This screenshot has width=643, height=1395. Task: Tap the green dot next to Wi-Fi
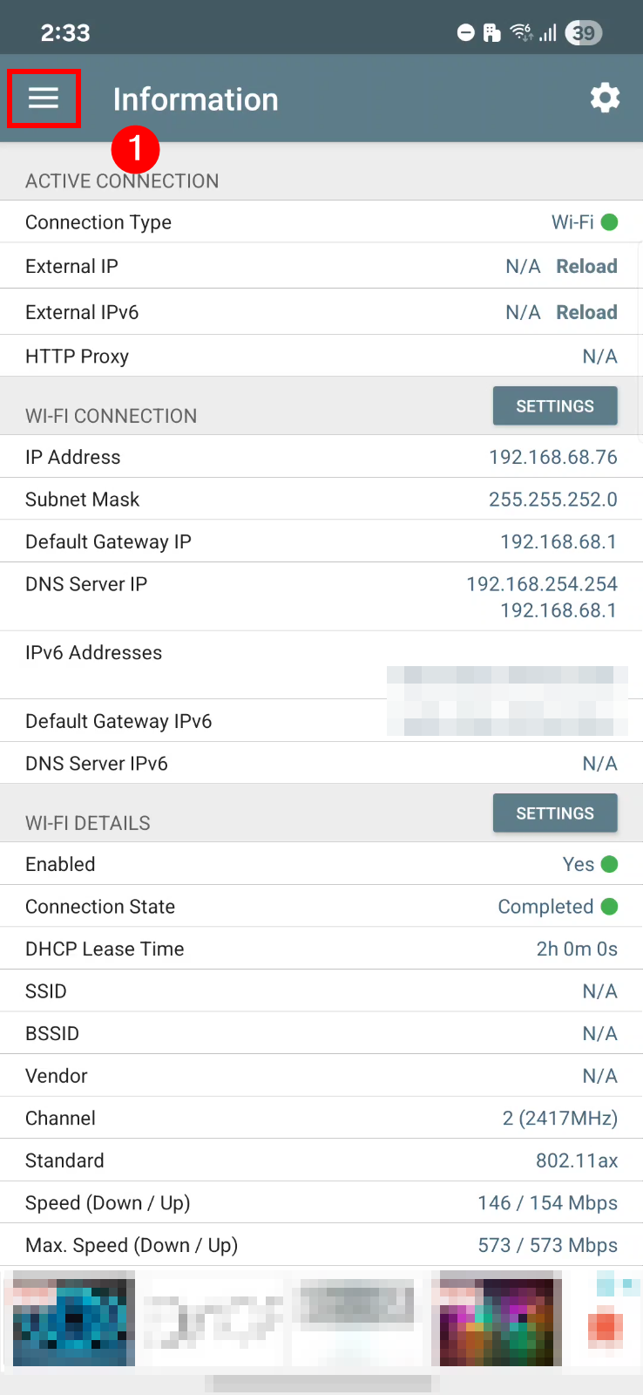[x=610, y=222]
